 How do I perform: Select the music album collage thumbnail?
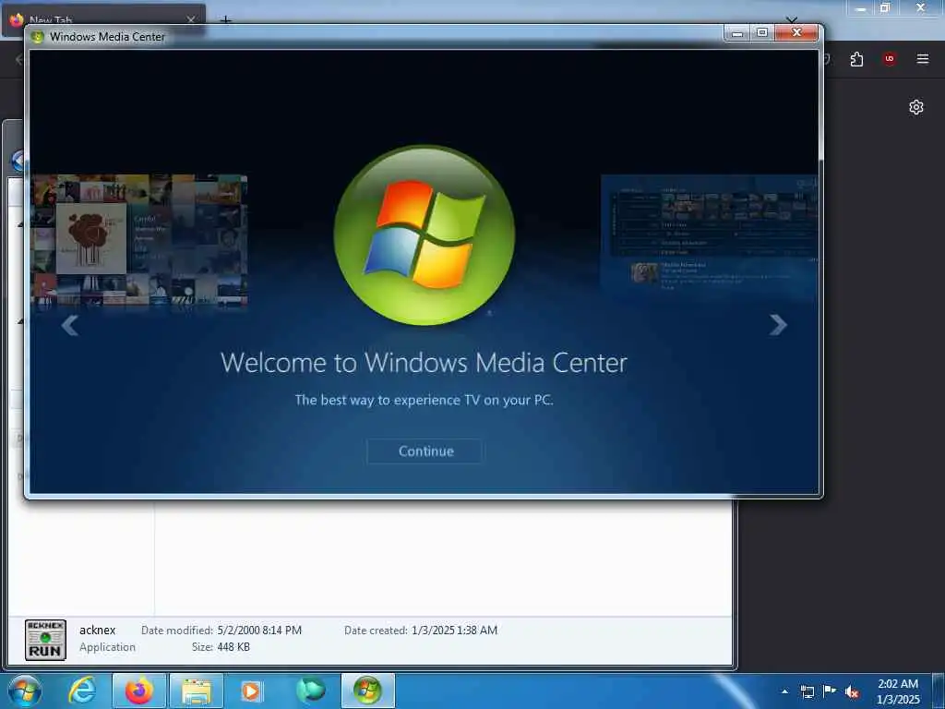pos(139,240)
